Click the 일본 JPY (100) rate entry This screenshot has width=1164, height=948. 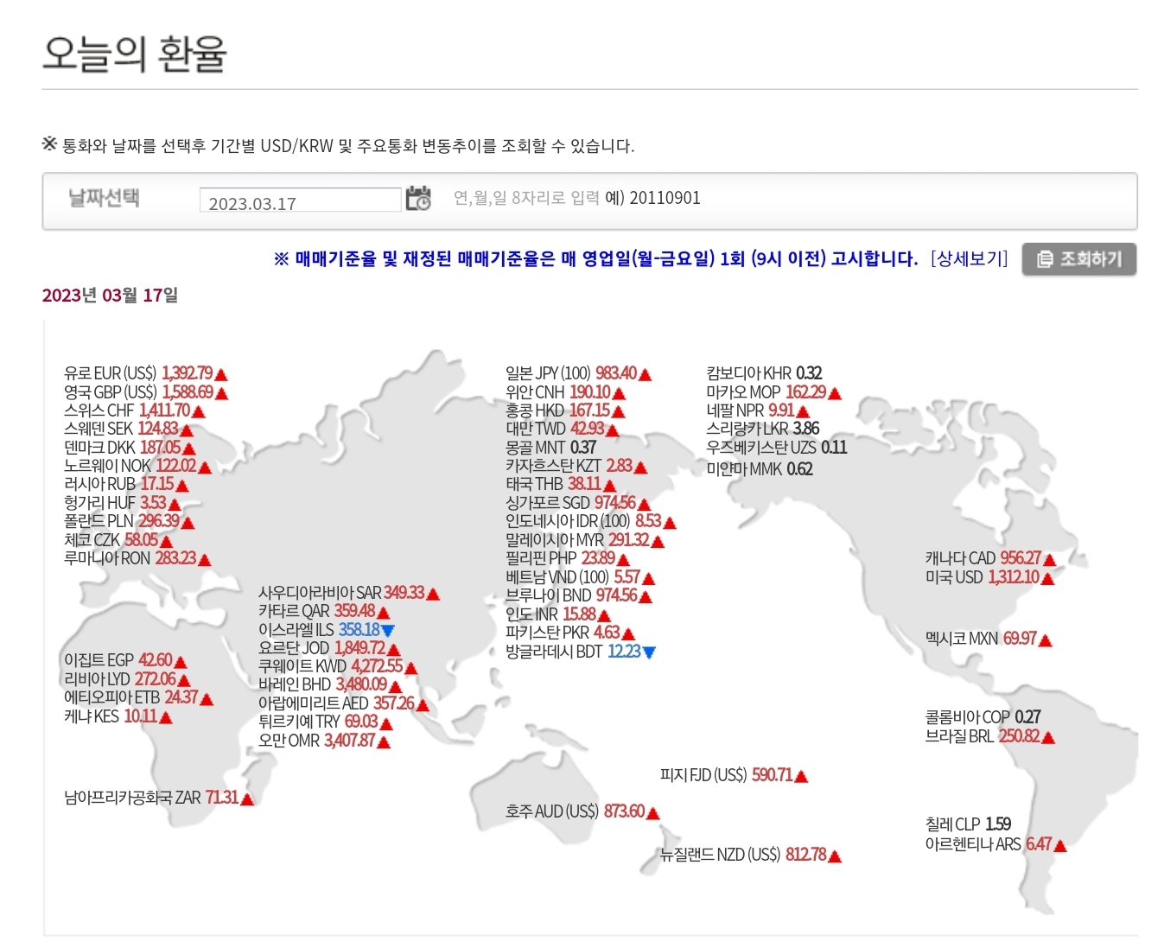(579, 373)
